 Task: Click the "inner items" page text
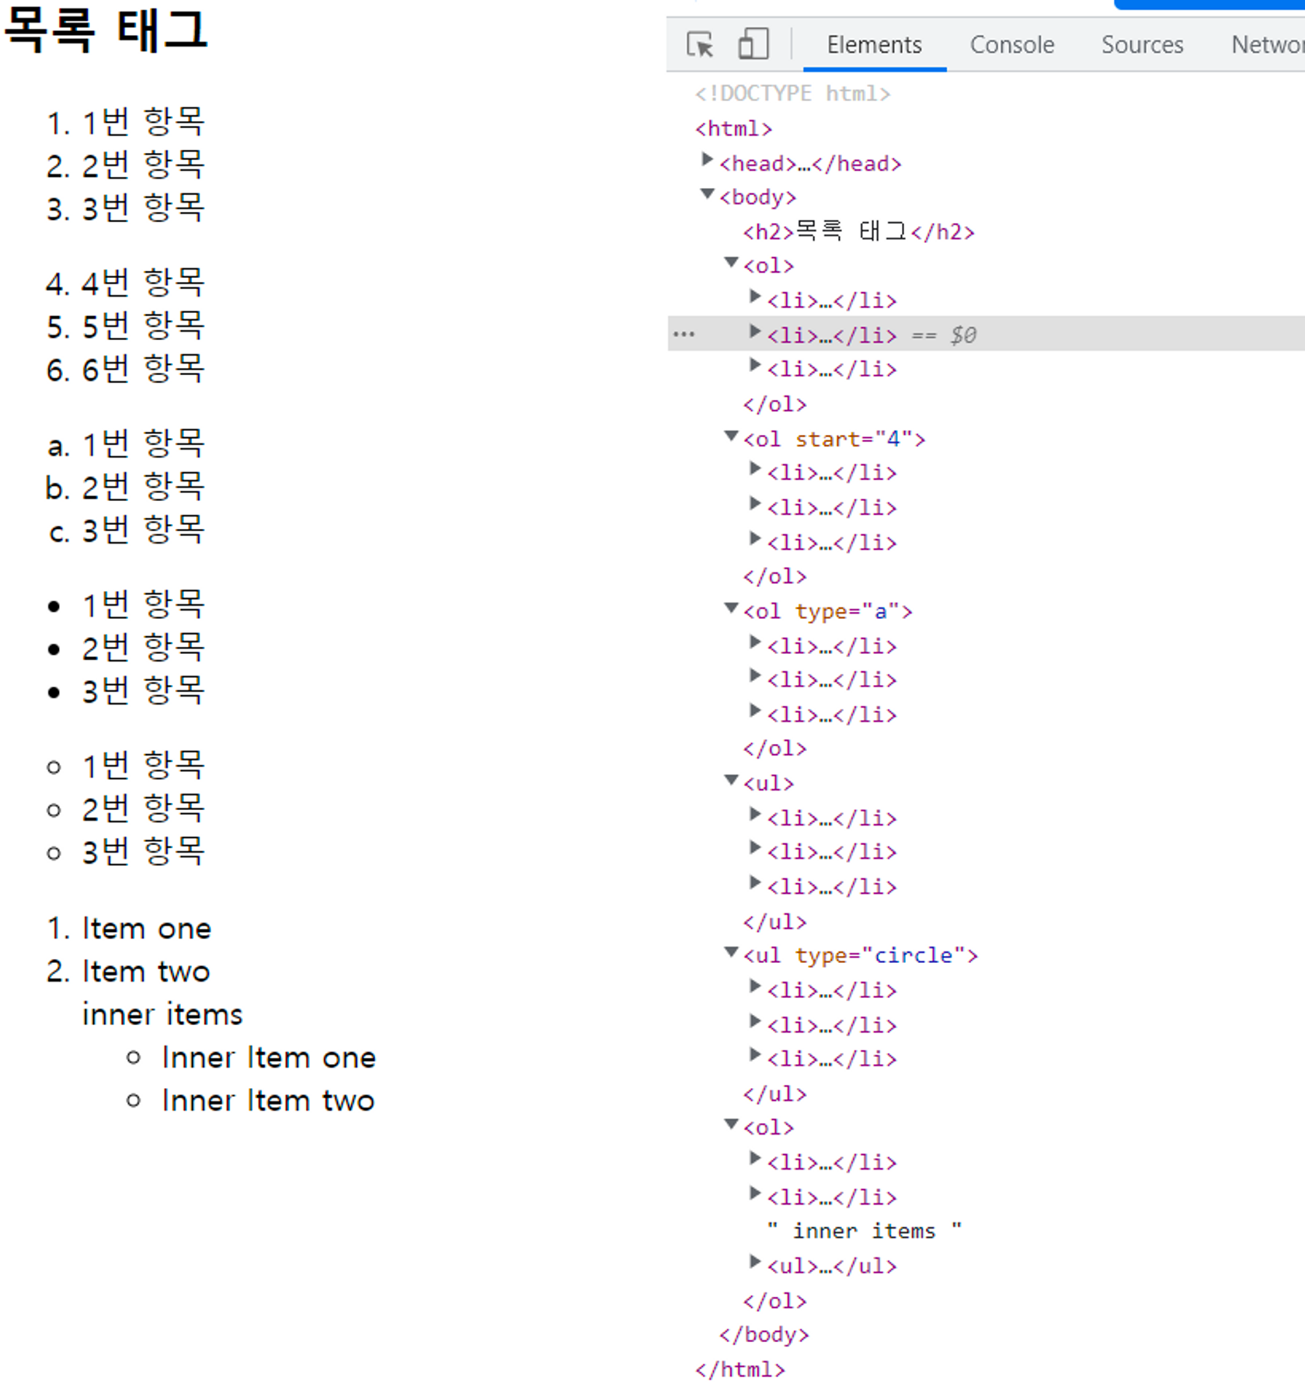162,1015
